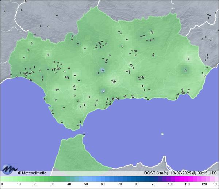
Task: Click the blue swatch above 60 on legend
Action: [103, 179]
